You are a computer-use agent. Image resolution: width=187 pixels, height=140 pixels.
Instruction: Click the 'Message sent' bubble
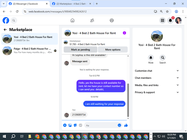coord(80,61)
